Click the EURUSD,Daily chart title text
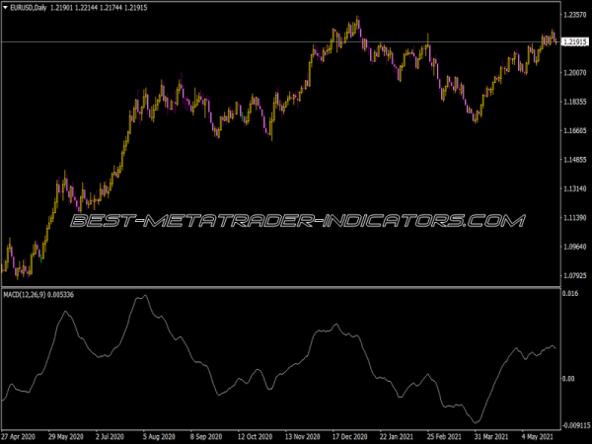This screenshot has width=592, height=444. (x=29, y=8)
